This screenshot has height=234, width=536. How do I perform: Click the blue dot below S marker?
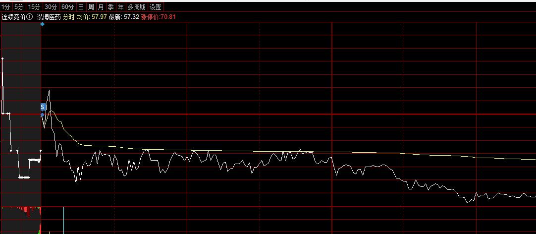click(43, 115)
